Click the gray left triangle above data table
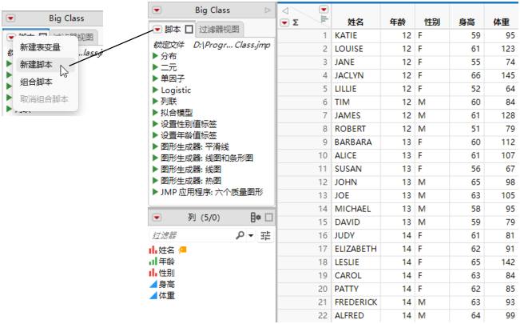This screenshot has height=324, width=520. pyautogui.click(x=285, y=10)
